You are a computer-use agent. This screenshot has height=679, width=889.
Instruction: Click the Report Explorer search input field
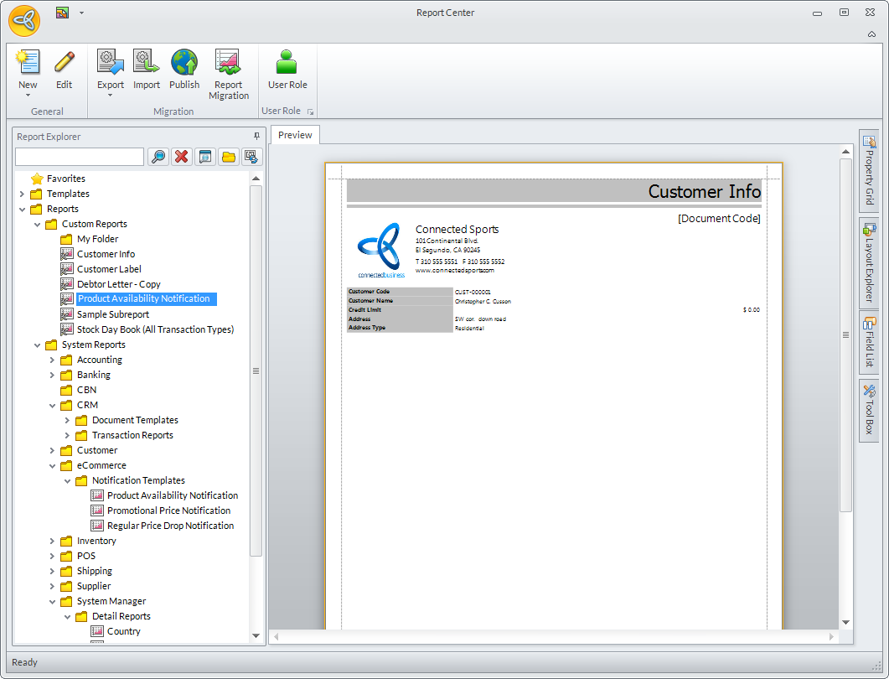[x=80, y=157]
